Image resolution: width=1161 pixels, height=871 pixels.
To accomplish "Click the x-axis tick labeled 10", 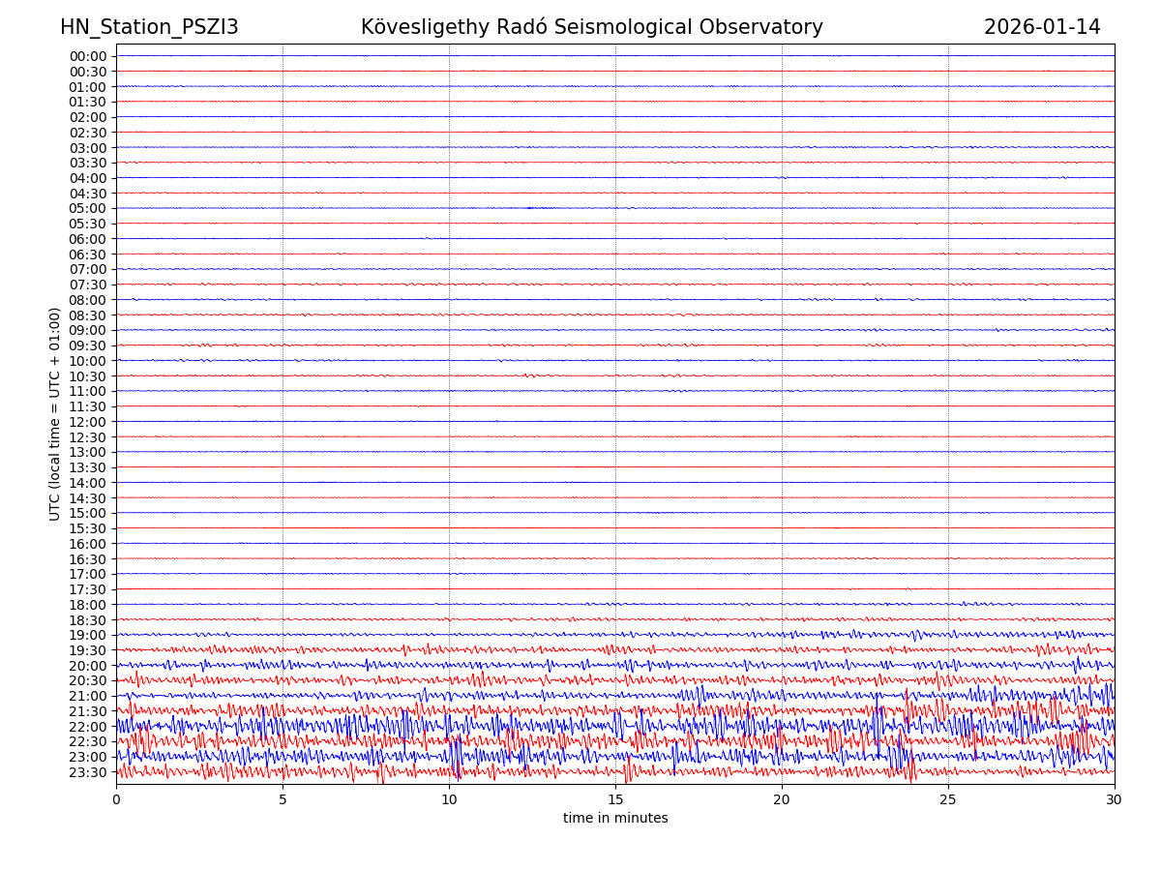I will coord(449,799).
